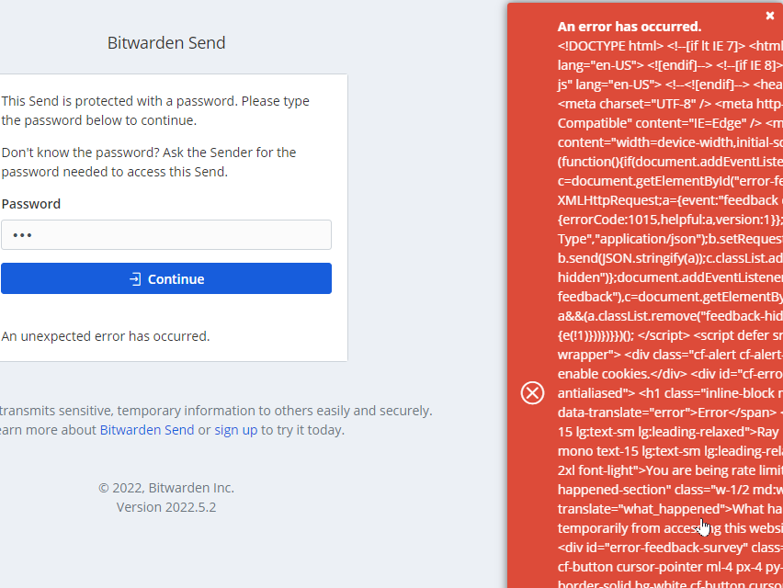Click the Version 2022.5.2 footer text
Viewport: 783px width, 588px height.
tap(166, 506)
